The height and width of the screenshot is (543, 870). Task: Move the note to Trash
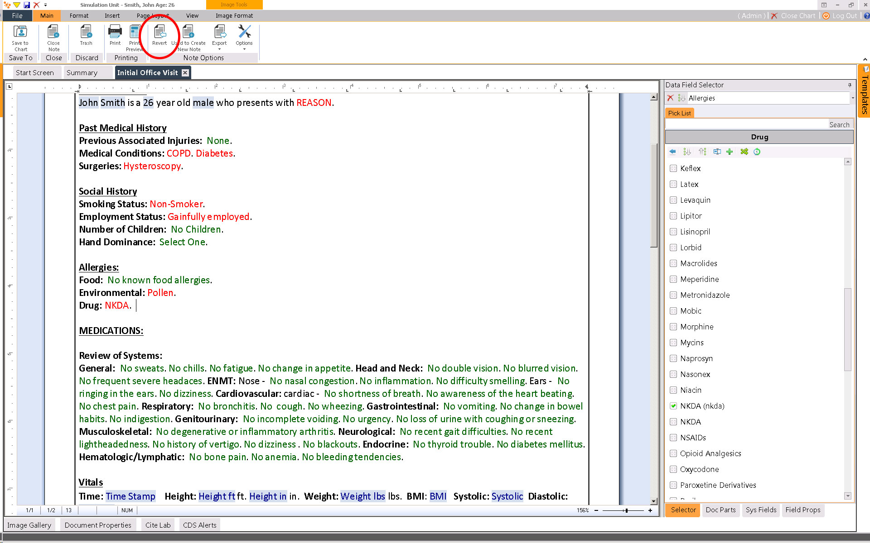[86, 35]
